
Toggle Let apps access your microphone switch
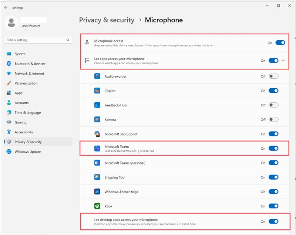(x=273, y=61)
